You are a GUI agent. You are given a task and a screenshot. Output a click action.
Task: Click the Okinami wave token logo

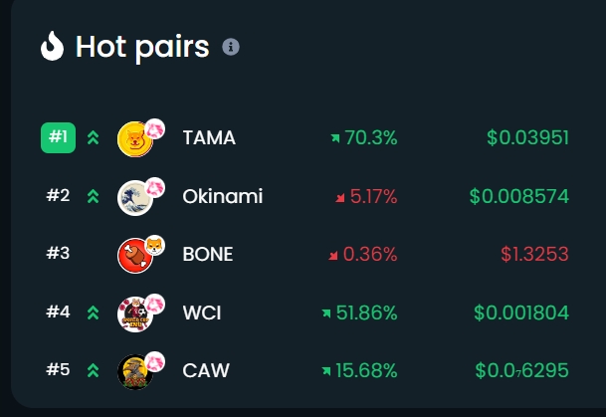pos(135,198)
